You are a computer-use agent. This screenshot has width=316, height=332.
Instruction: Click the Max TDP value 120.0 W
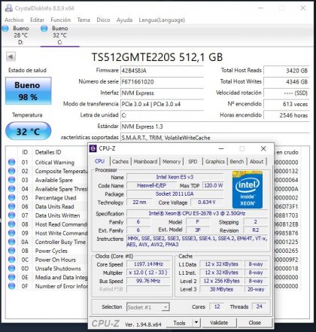[x=213, y=185]
